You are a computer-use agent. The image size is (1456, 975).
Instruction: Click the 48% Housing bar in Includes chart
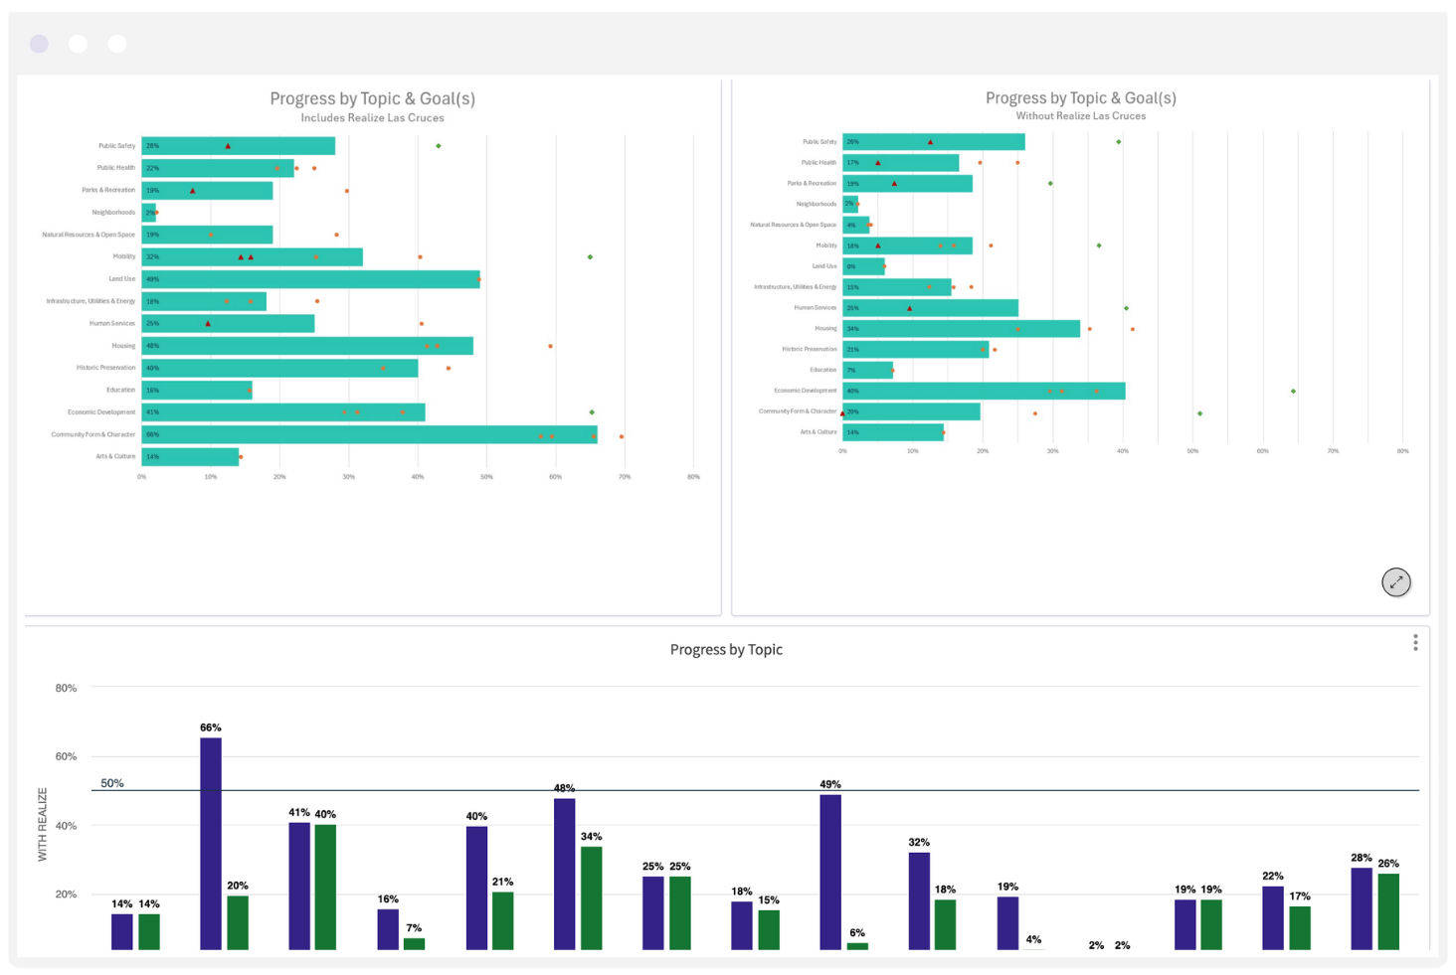click(x=307, y=346)
